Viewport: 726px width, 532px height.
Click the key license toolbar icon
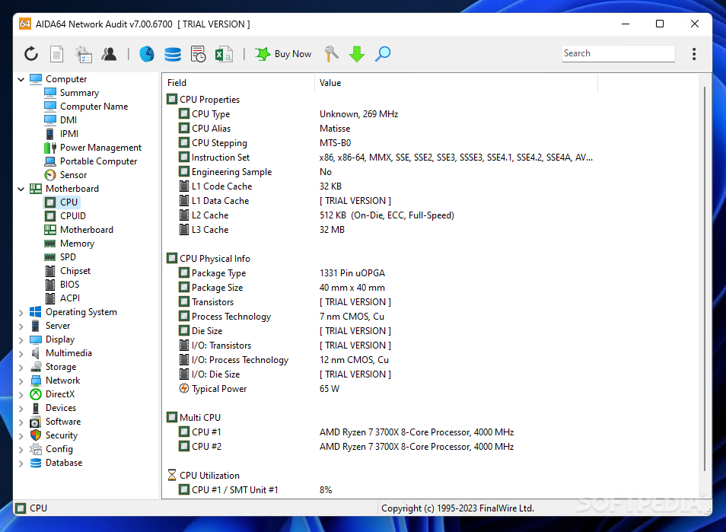[x=332, y=54]
